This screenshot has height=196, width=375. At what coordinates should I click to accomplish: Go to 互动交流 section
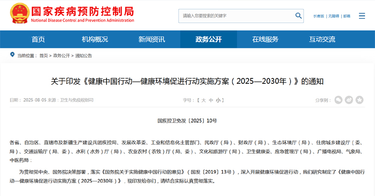[x=322, y=39]
